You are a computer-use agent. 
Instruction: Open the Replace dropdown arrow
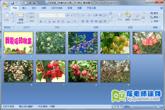pyautogui.click(x=160, y=17)
